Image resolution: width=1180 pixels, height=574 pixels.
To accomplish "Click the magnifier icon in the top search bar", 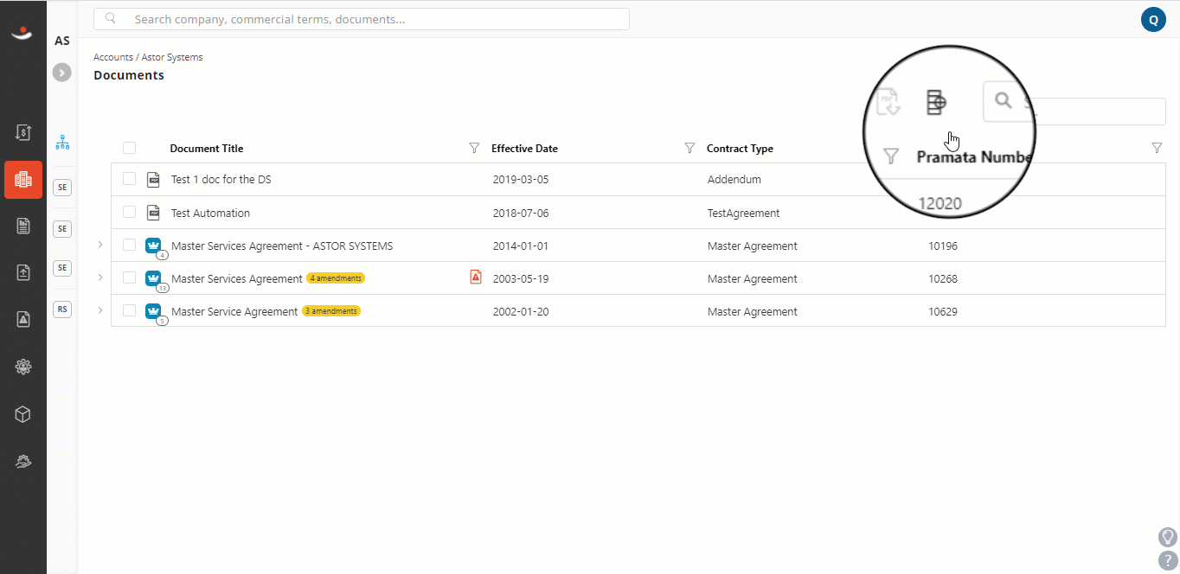I will tap(111, 18).
